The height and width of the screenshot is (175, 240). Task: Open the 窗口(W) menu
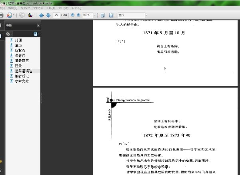[x=63, y=8]
